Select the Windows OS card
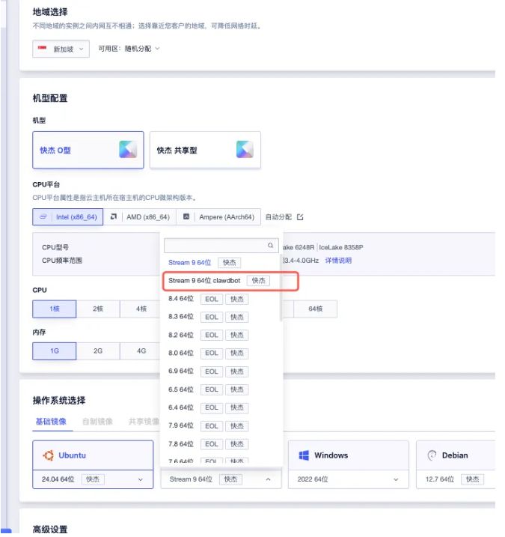This screenshot has width=505, height=537. pyautogui.click(x=349, y=455)
